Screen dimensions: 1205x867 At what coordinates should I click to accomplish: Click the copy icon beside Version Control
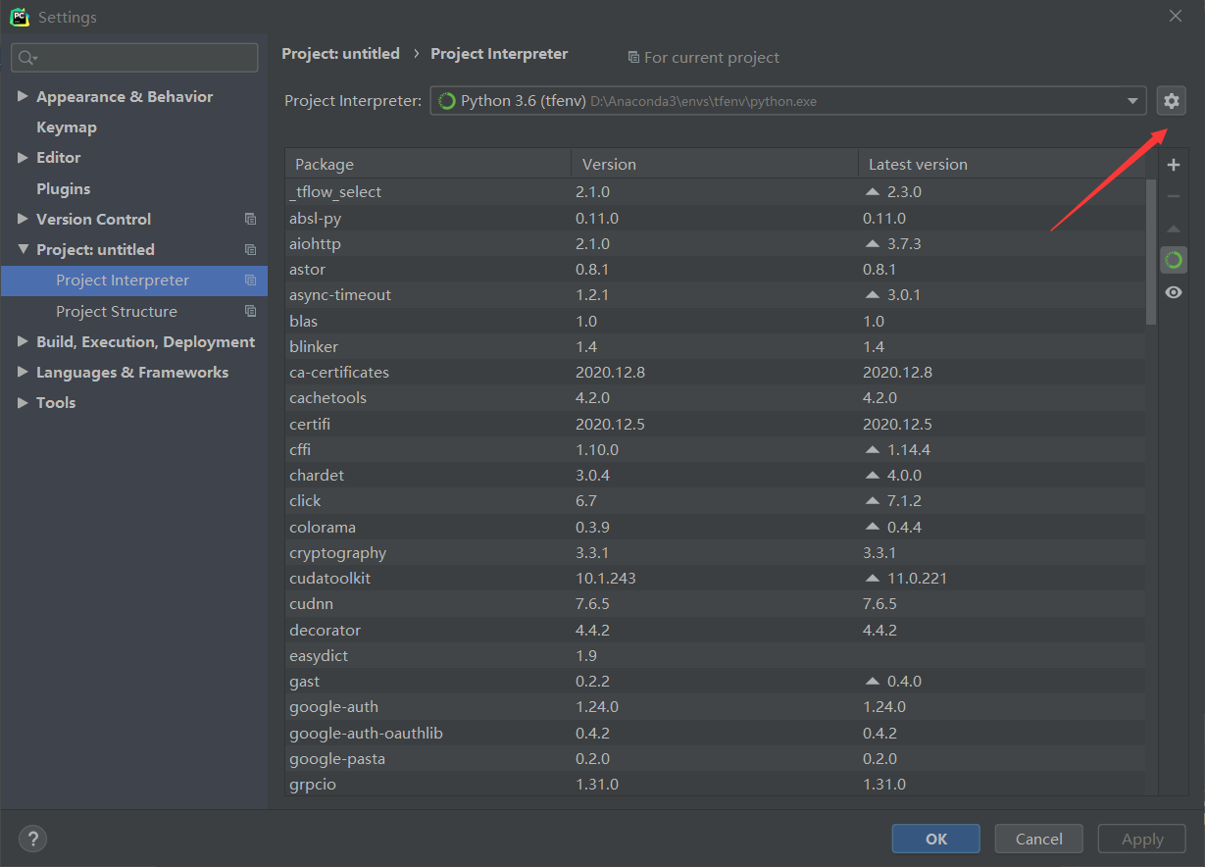pyautogui.click(x=251, y=219)
